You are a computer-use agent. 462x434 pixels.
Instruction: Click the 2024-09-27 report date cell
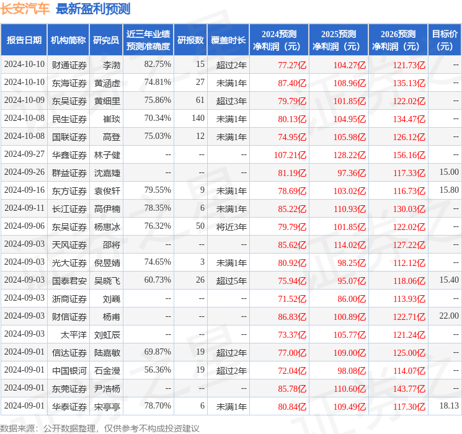click(x=24, y=154)
